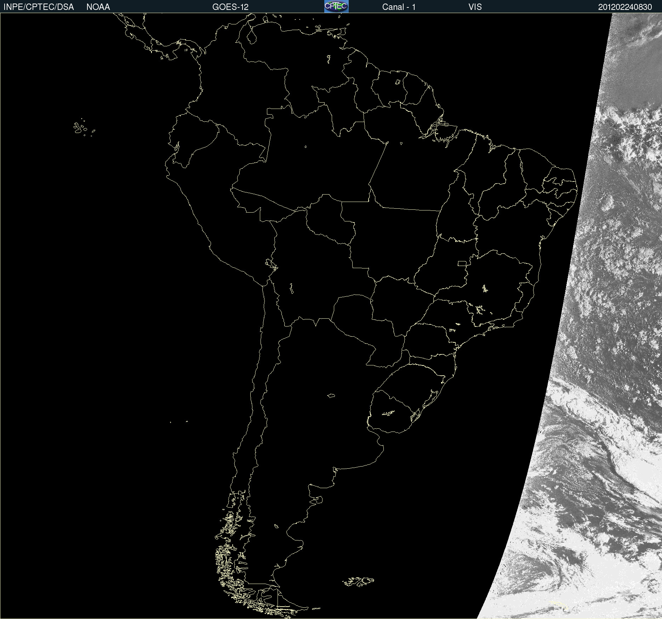The height and width of the screenshot is (619, 662).
Task: Click the 'Canal - 1' label
Action: pos(399,7)
